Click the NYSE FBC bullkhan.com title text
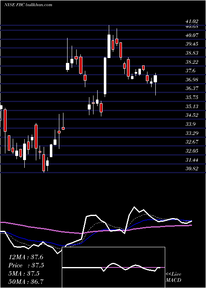Screen dimensions: 206x288 pyautogui.click(x=28, y=5)
